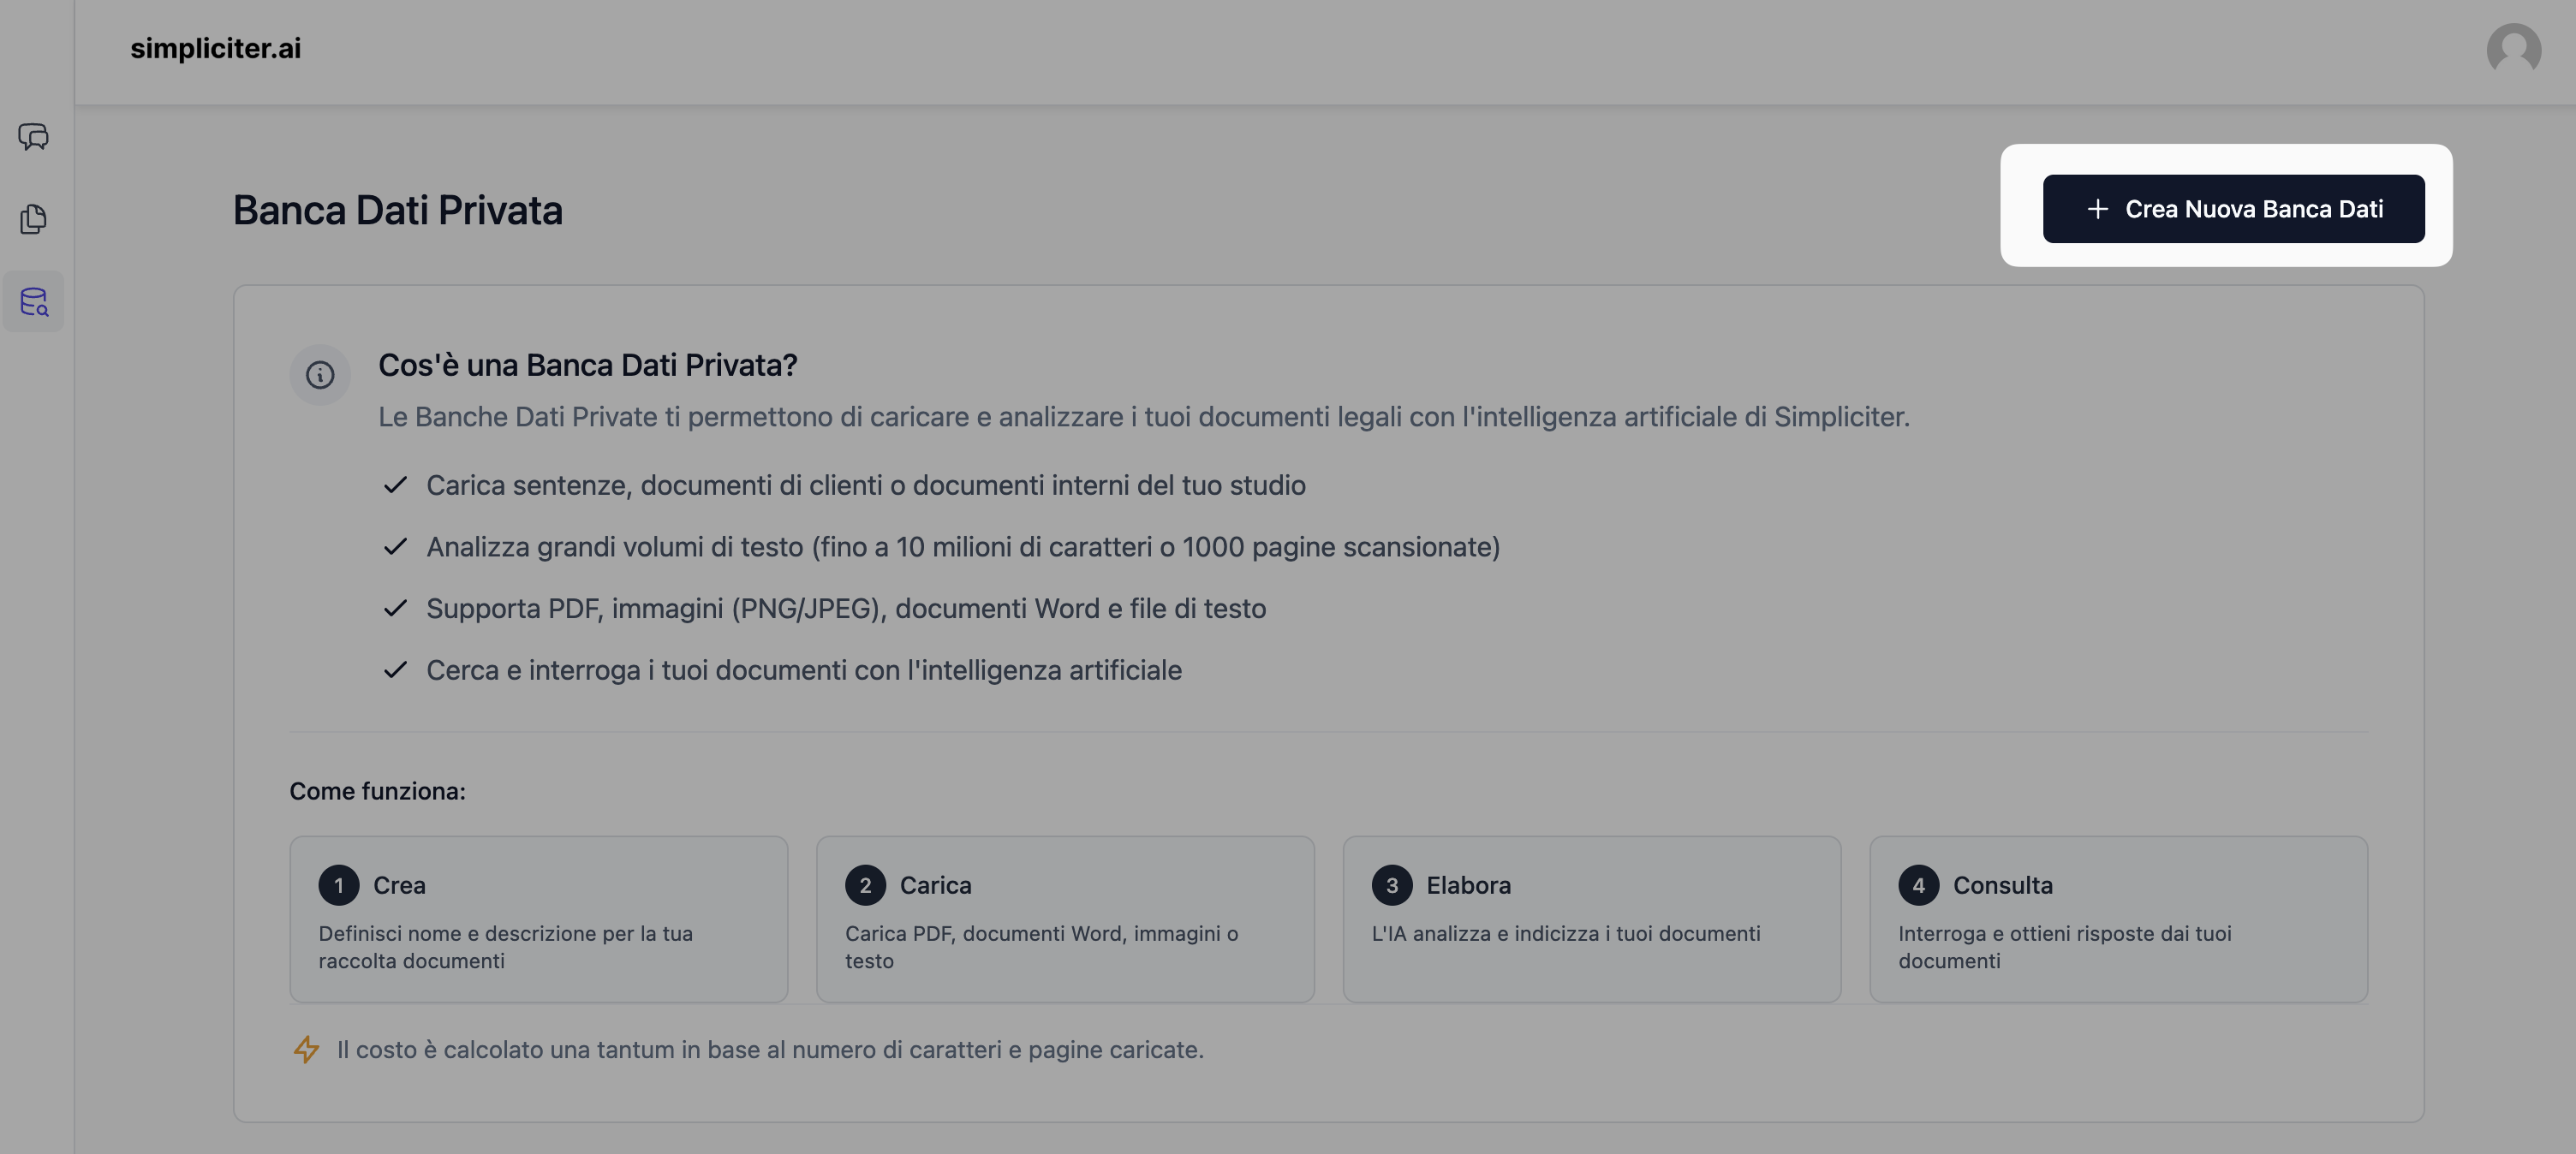2576x1154 pixels.
Task: Click the plus icon on create button
Action: (2097, 209)
